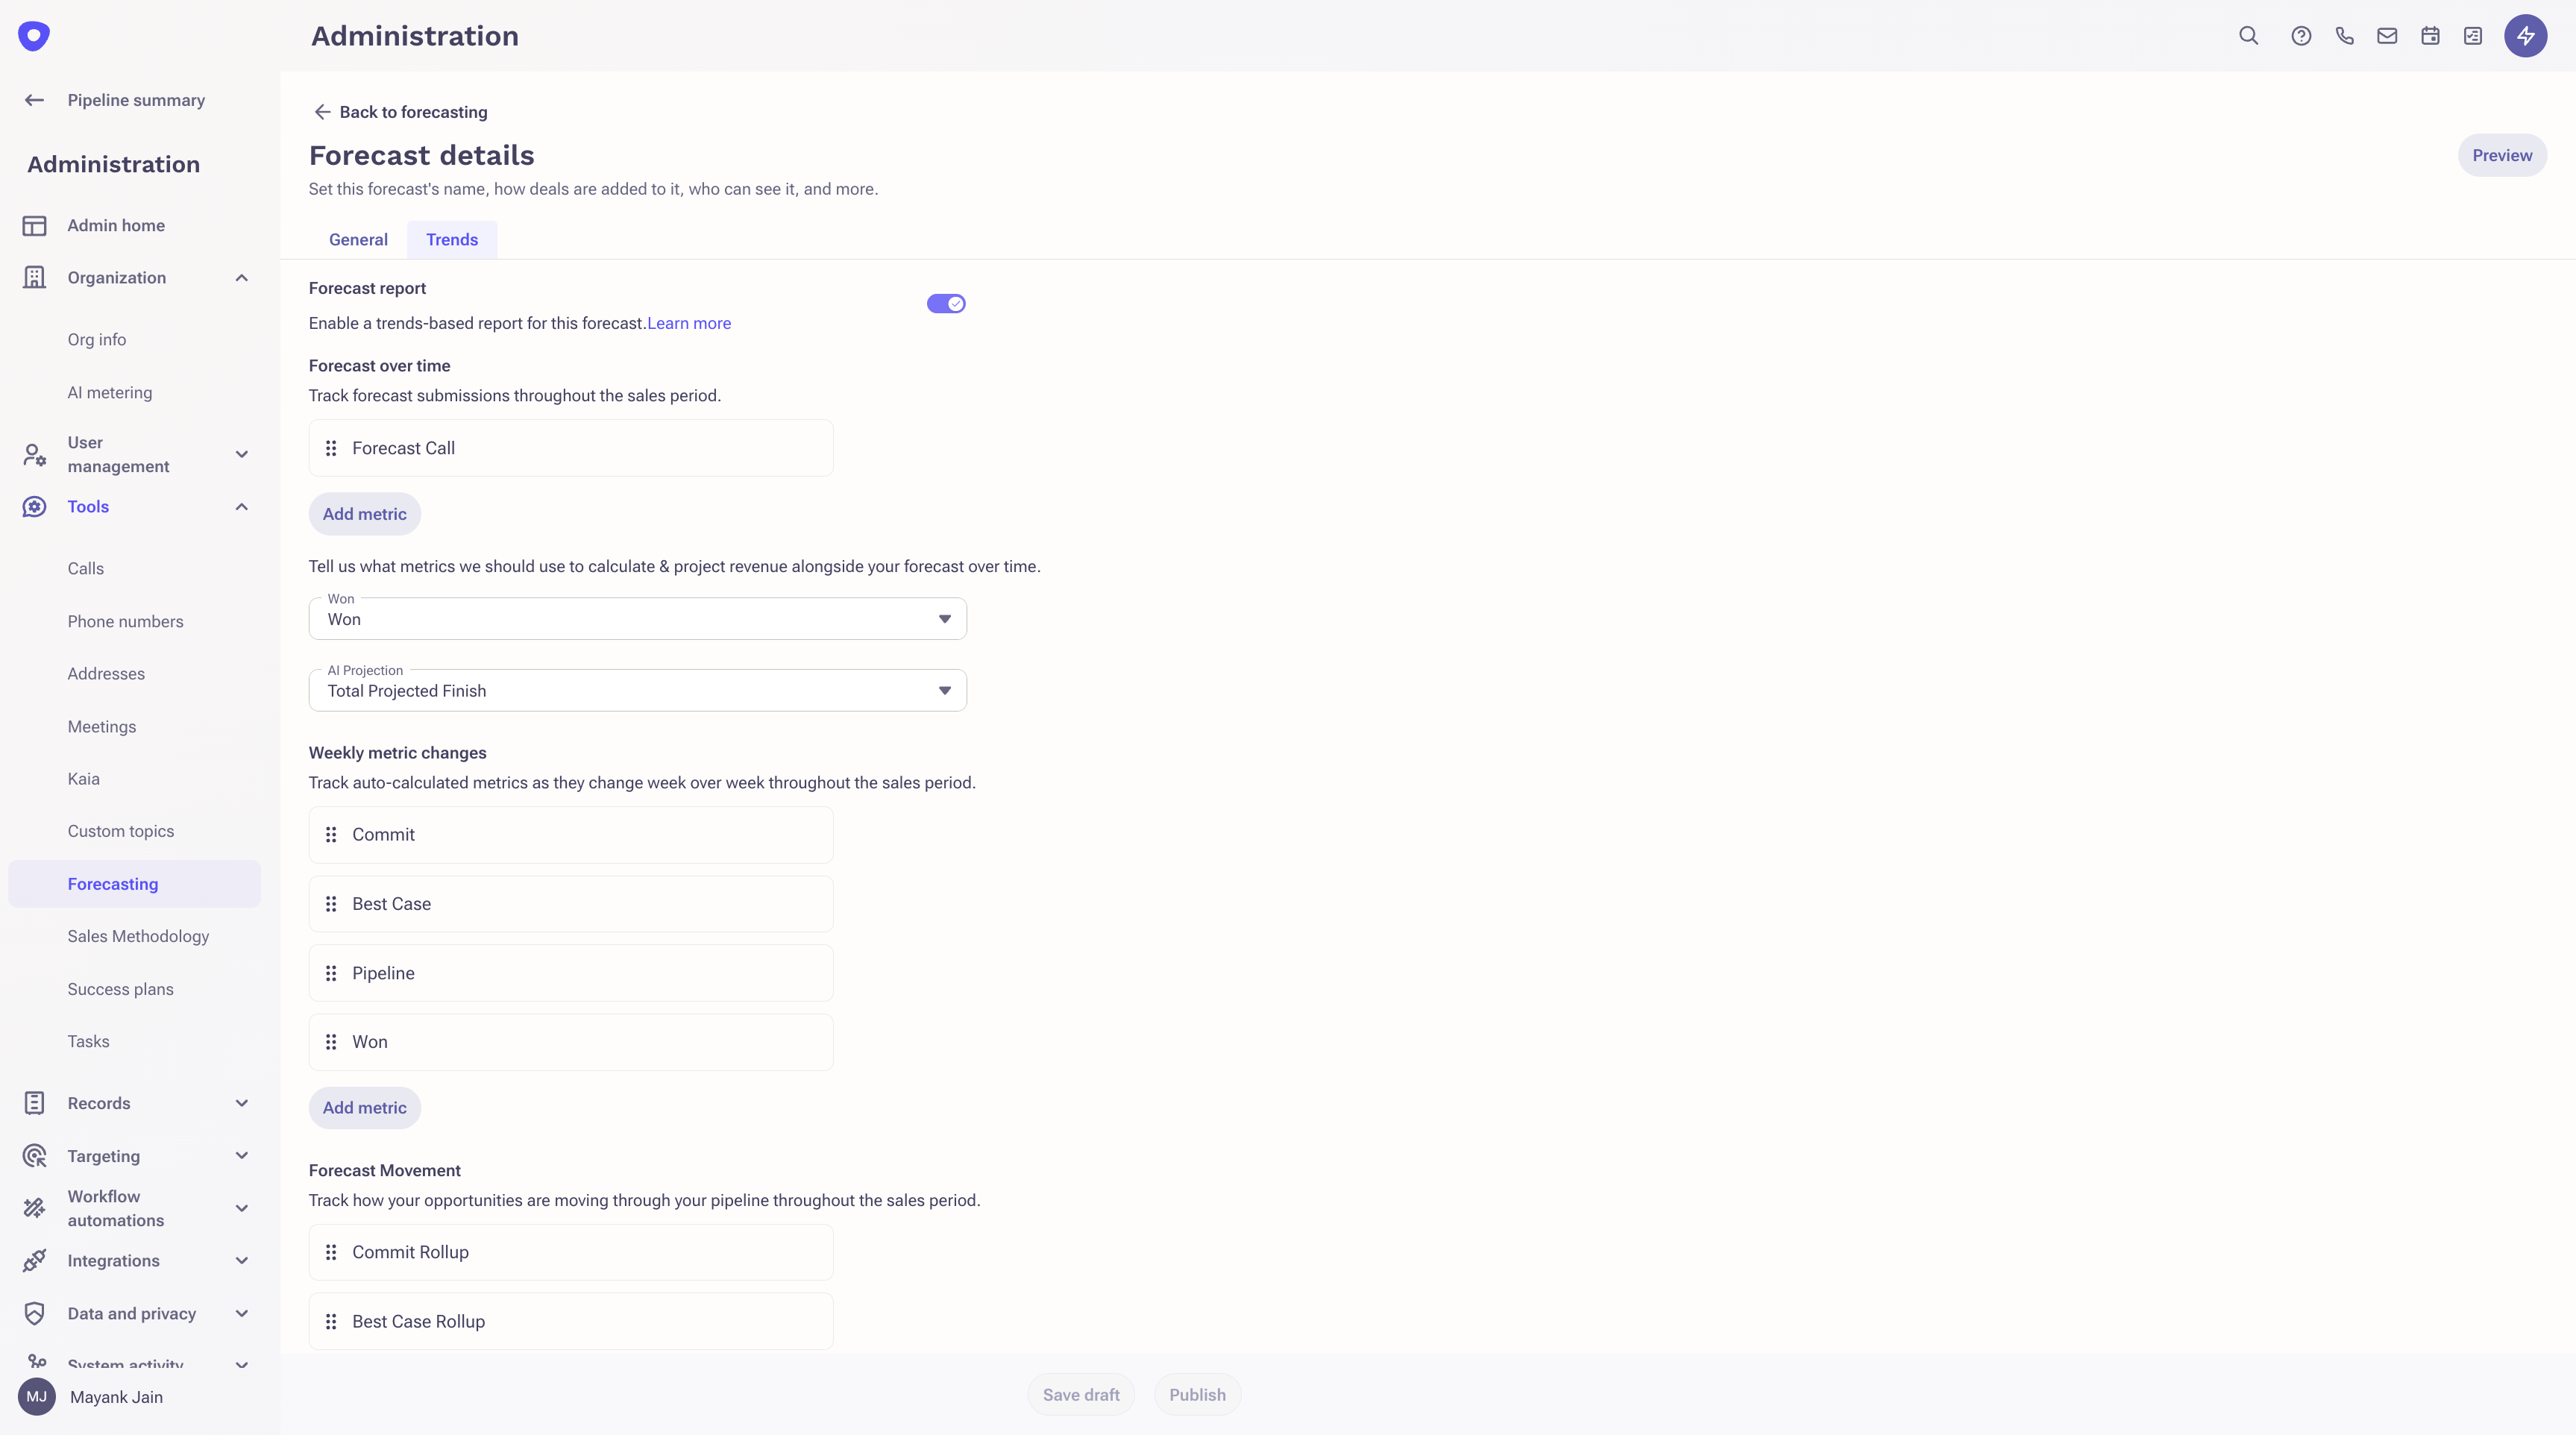
Task: Click the search icon in top bar
Action: pyautogui.click(x=2248, y=36)
